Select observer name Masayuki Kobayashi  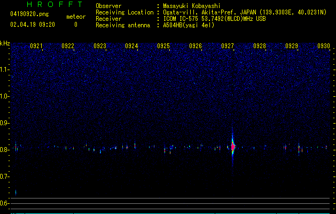click(x=192, y=6)
